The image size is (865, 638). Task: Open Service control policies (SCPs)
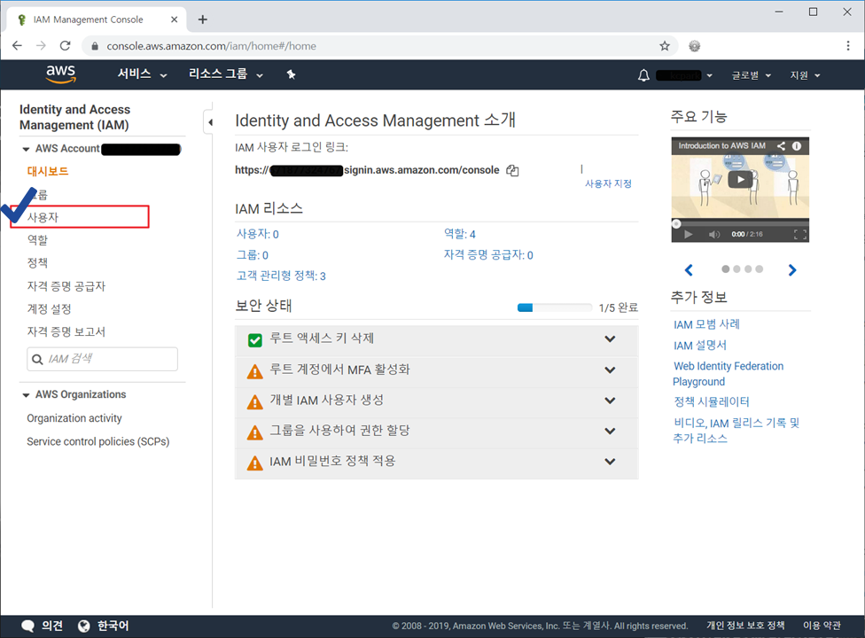click(x=98, y=441)
